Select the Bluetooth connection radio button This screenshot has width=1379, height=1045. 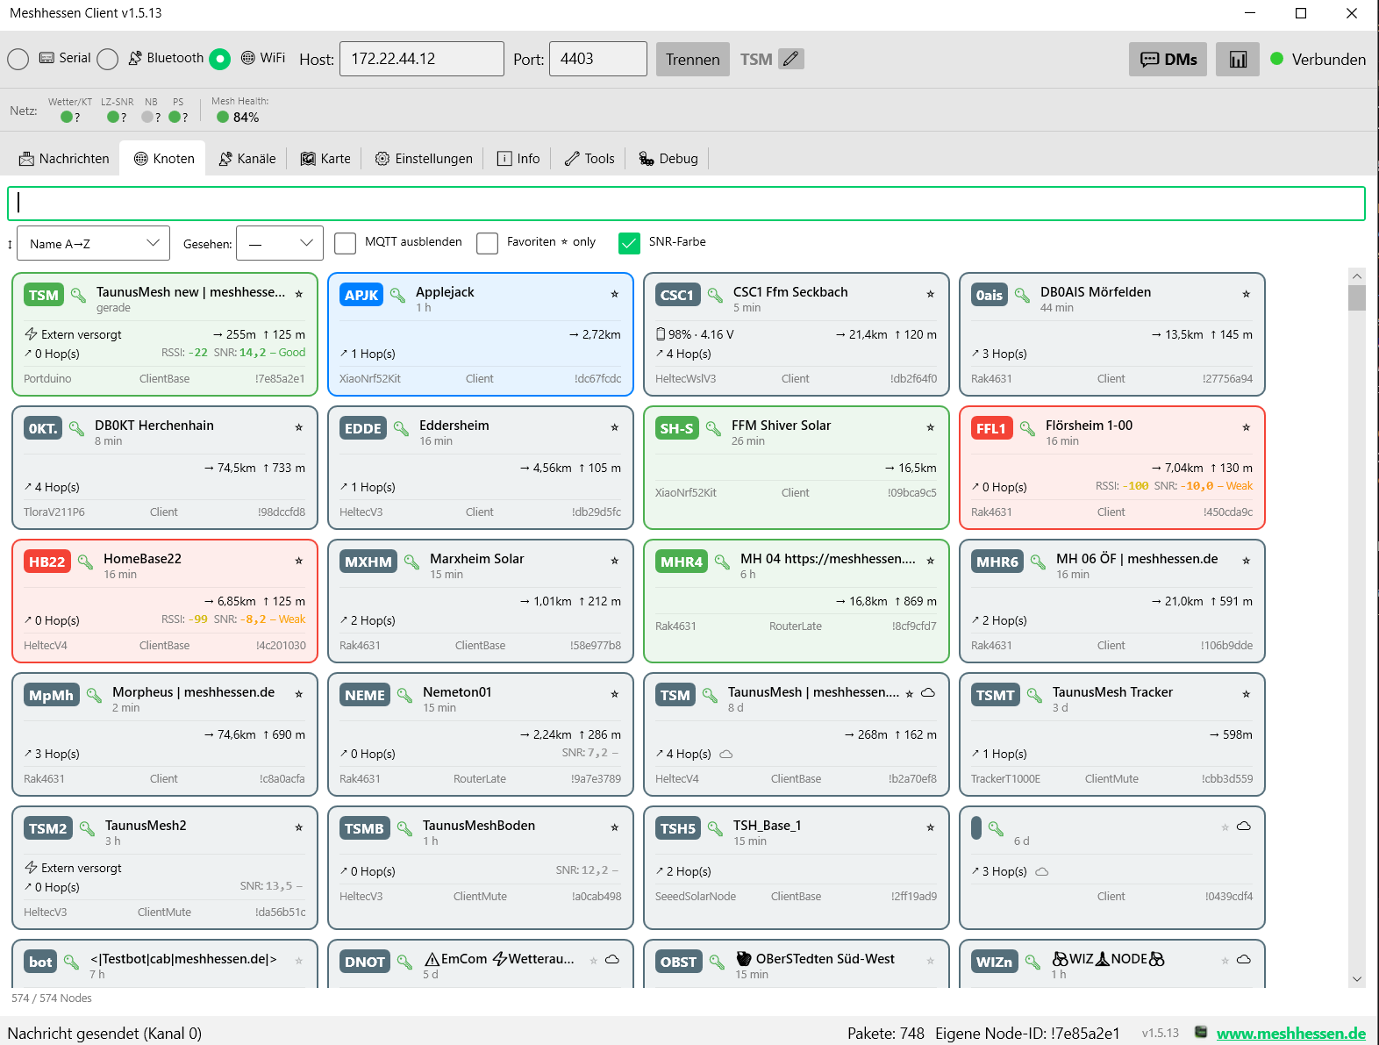click(108, 59)
